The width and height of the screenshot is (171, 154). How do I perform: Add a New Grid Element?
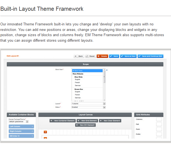pyautogui.click(x=87, y=121)
